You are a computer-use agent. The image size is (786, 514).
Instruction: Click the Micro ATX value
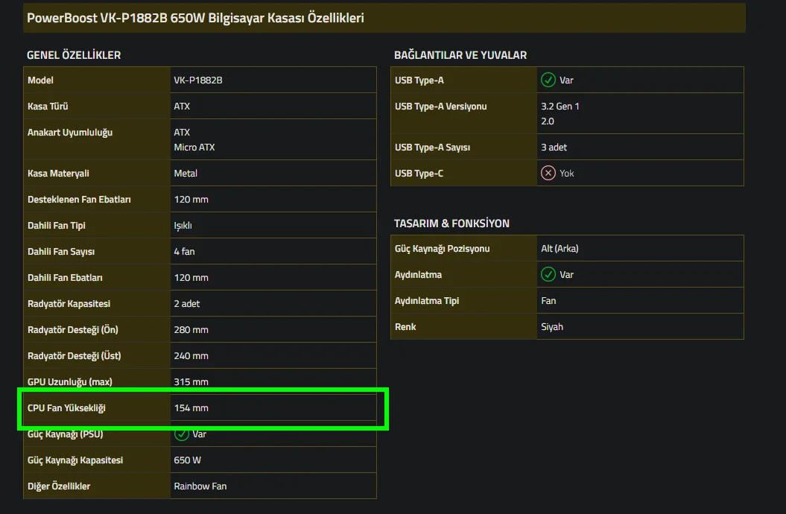tap(194, 147)
